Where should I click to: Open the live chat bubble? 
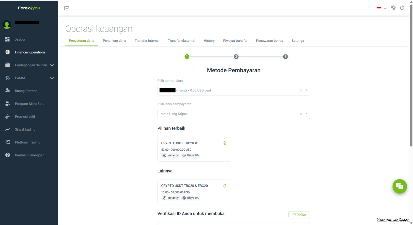tap(400, 186)
